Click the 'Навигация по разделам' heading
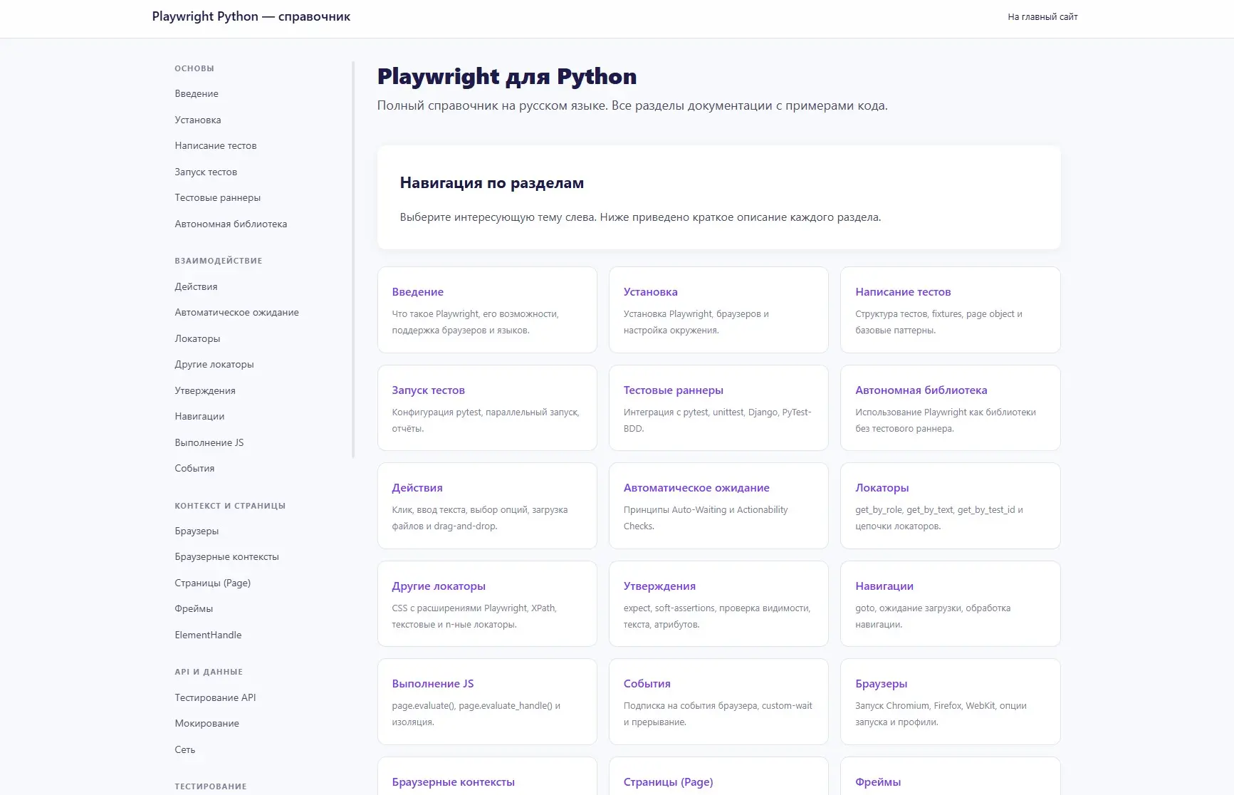This screenshot has width=1234, height=795. [x=491, y=183]
